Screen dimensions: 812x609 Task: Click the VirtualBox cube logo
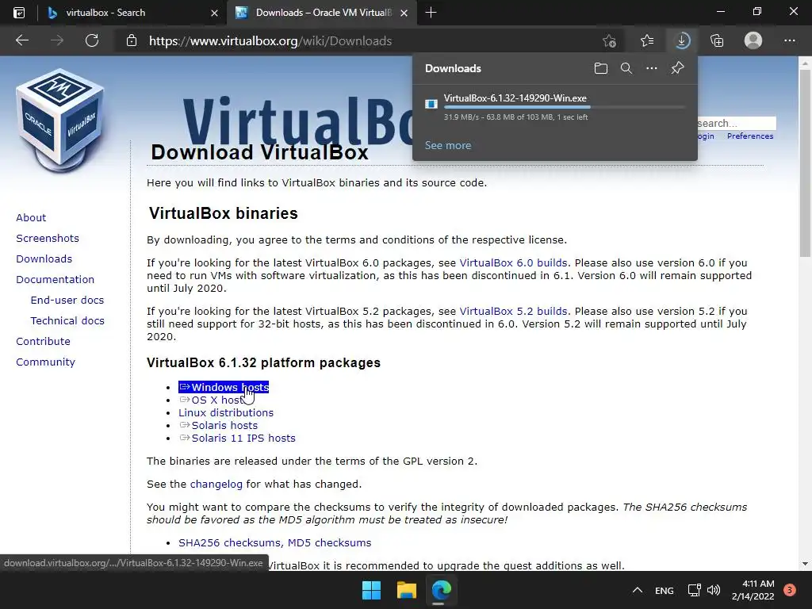pyautogui.click(x=60, y=121)
